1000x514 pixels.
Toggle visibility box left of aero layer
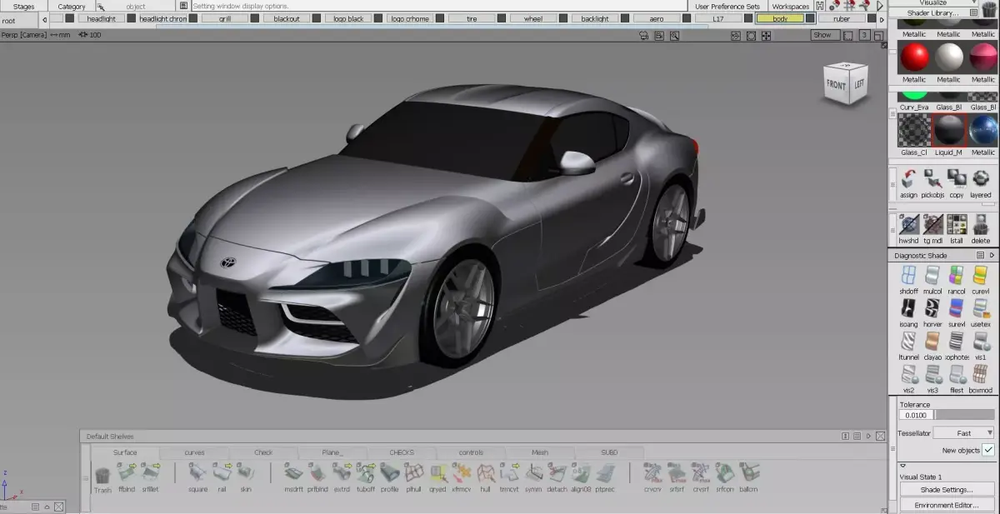[625, 18]
